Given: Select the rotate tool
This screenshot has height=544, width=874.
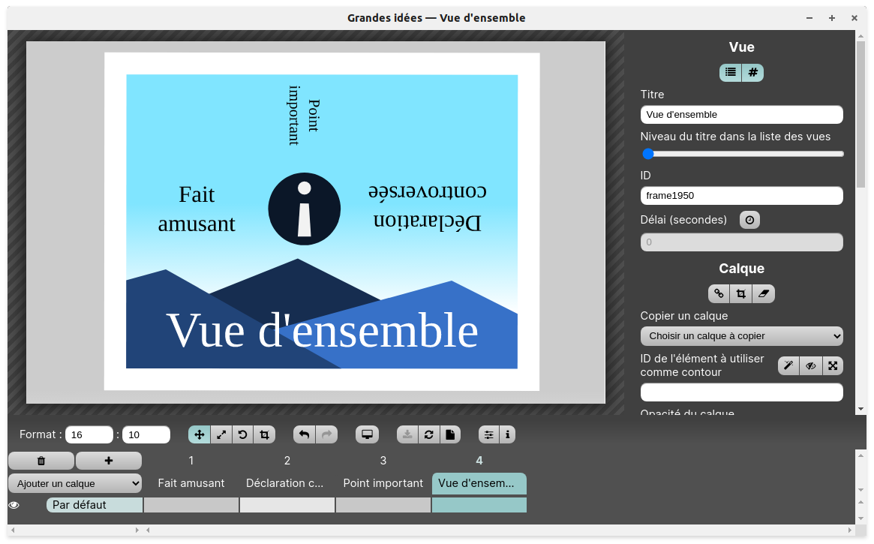Looking at the screenshot, I should click(242, 434).
